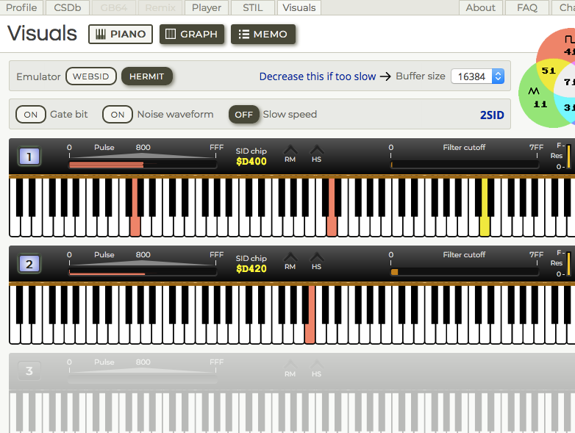Open the FAQ tab
Viewport: 575px width, 433px height.
[527, 7]
